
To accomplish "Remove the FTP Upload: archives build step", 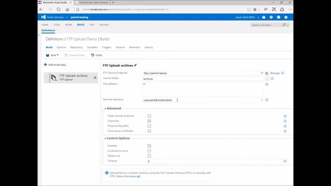I will tap(95, 78).
